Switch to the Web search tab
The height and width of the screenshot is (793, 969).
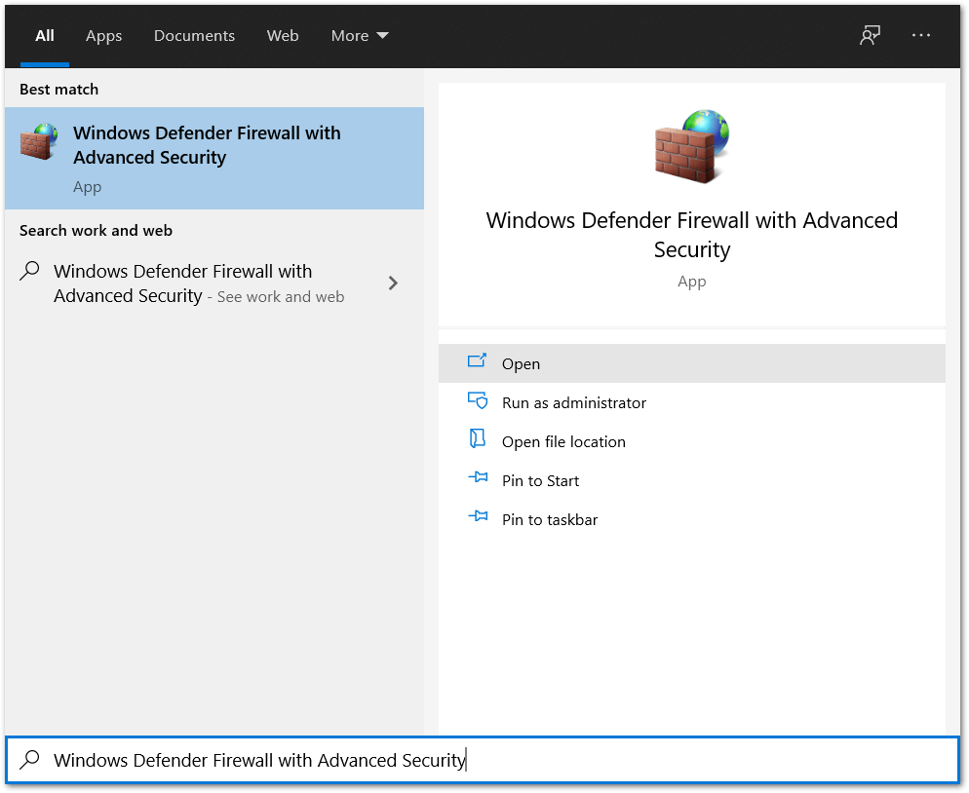tap(283, 36)
